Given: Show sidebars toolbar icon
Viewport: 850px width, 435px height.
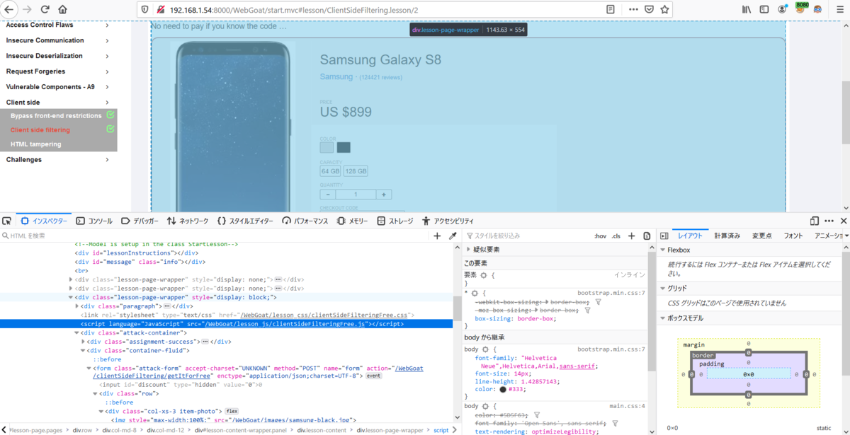Looking at the screenshot, I should pos(764,9).
